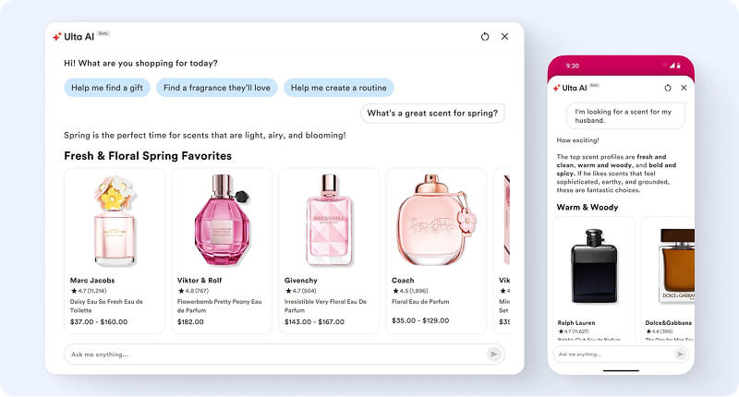This screenshot has height=397, width=739.
Task: Click the send arrow in desktop chat input
Action: (493, 355)
